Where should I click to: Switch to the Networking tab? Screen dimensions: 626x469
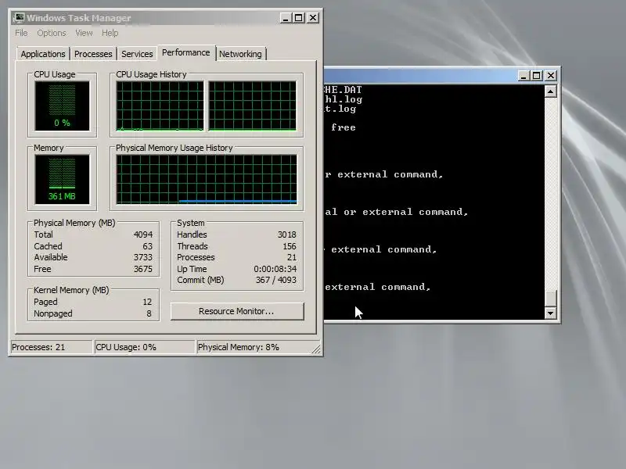[x=240, y=54]
